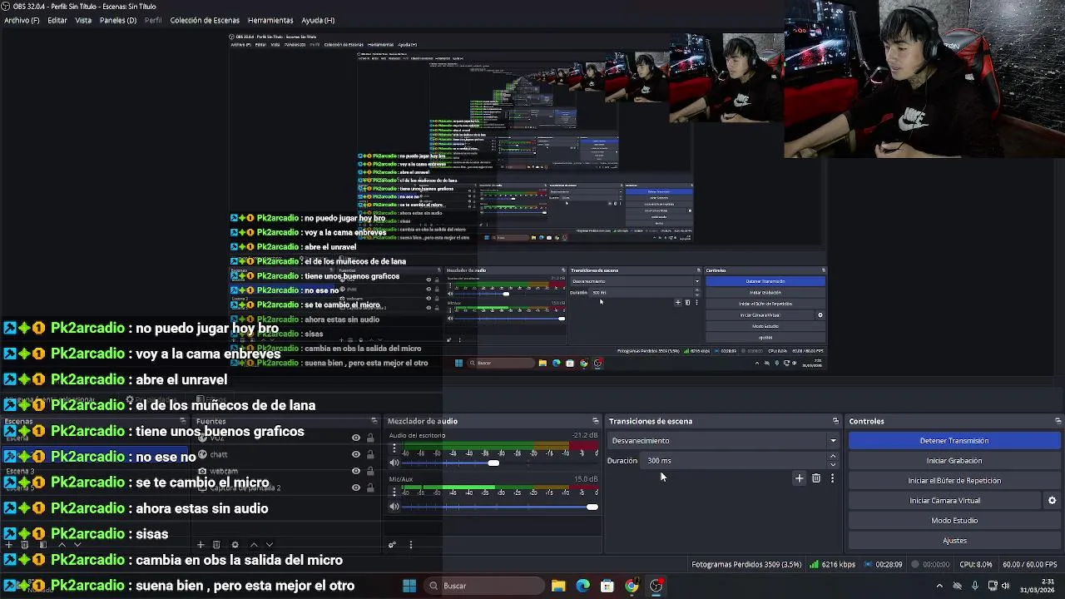This screenshot has width=1065, height=599.
Task: Open Mic/Aux three-dot options menu
Action: click(394, 492)
